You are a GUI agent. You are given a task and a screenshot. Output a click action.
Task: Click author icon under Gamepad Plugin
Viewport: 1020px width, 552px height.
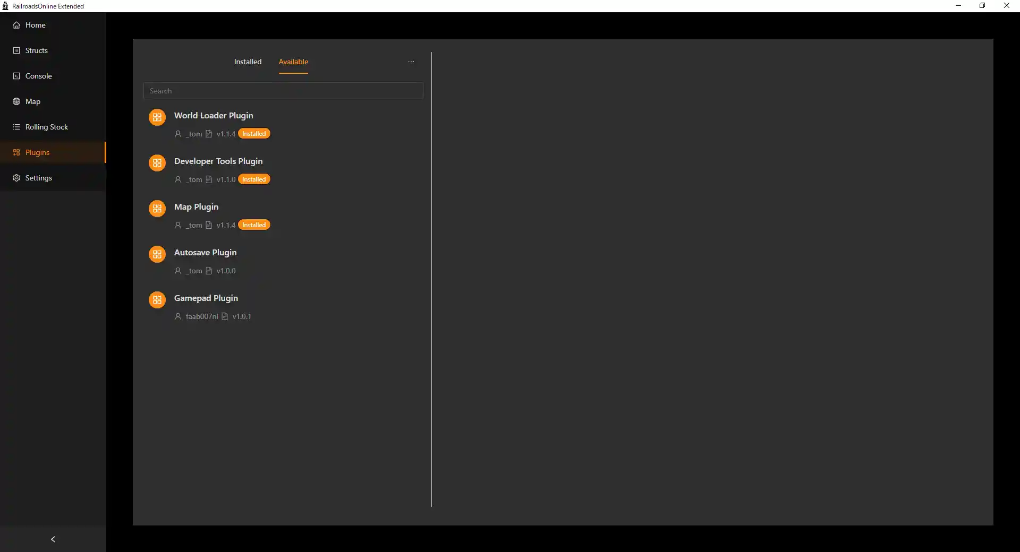point(178,316)
